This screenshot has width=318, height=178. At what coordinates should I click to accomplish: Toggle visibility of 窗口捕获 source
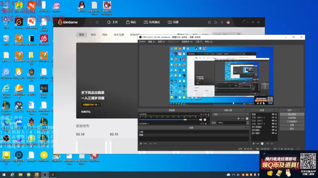pos(273,133)
